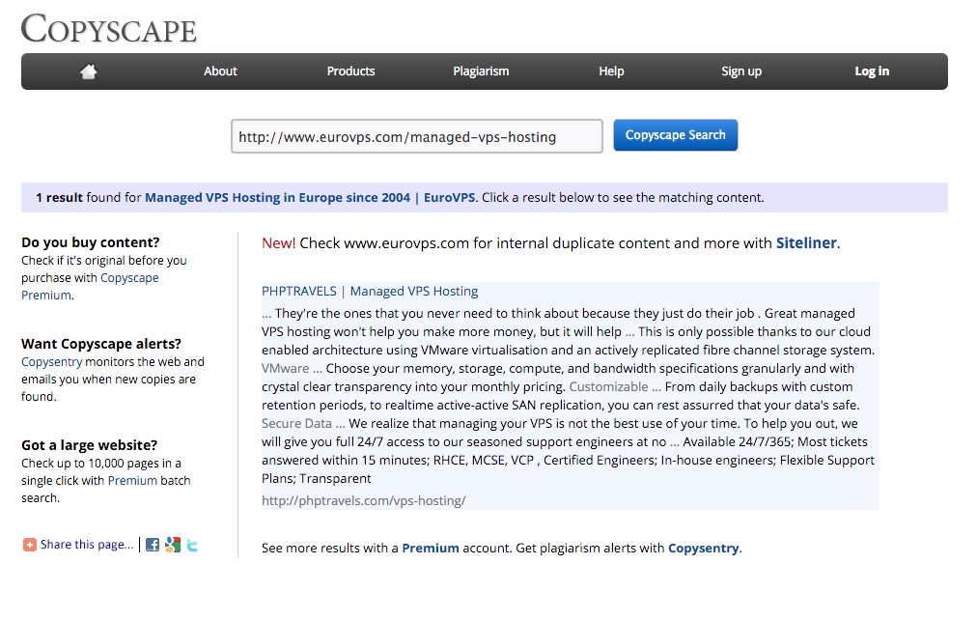Image resolution: width=977 pixels, height=621 pixels.
Task: Open the phptravels.com/vps-hosting URL
Action: [x=363, y=500]
